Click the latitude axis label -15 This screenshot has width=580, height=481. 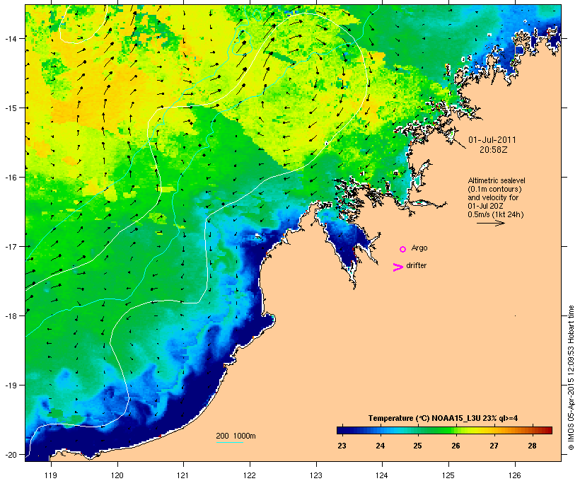11,108
